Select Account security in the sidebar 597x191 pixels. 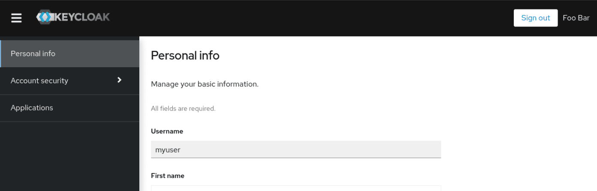[39, 81]
